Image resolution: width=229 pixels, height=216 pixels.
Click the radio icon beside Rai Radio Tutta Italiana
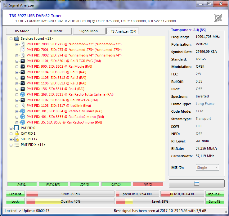(x=23, y=94)
